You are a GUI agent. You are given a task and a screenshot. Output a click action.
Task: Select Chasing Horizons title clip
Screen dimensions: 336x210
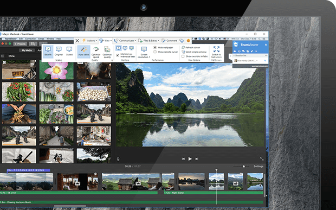pyautogui.click(x=29, y=170)
